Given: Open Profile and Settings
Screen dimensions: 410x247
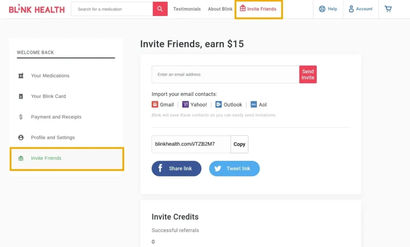Looking at the screenshot, I should 52,137.
